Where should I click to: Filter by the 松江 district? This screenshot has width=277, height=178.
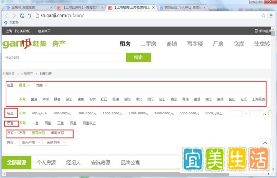pos(244,99)
